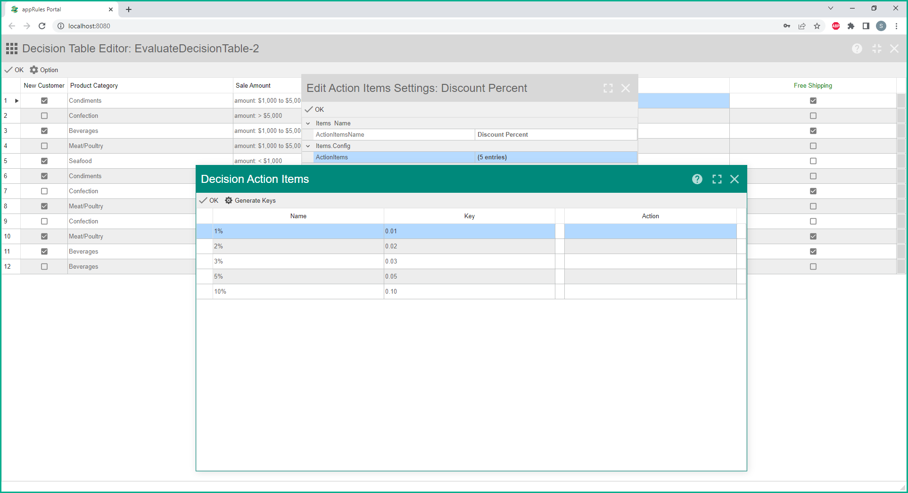
Task: Select the 10% action item row
Action: pyautogui.click(x=298, y=291)
